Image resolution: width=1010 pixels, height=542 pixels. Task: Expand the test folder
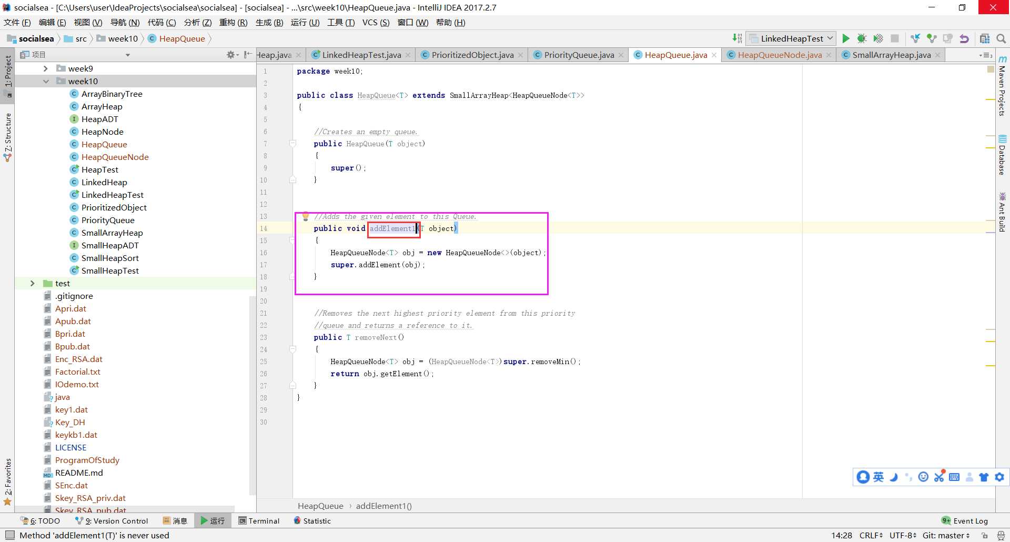32,283
